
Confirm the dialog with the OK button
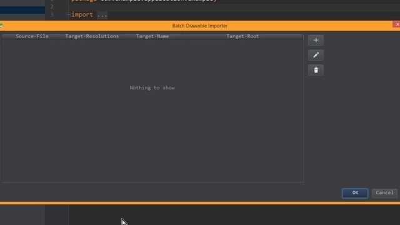point(355,193)
